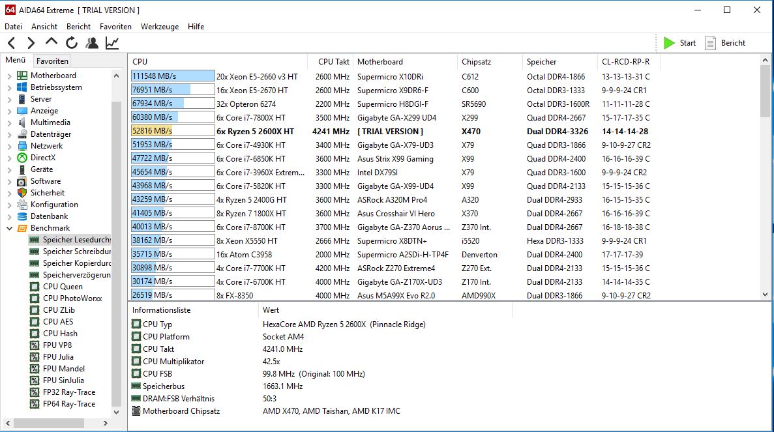Image resolution: width=774 pixels, height=432 pixels.
Task: Click the Bericht document icon in toolbar
Action: [x=710, y=43]
